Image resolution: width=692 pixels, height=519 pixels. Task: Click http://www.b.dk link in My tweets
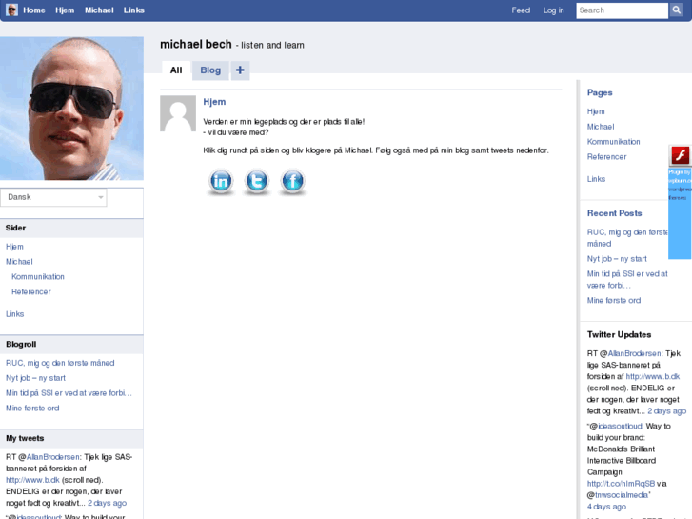coord(32,480)
